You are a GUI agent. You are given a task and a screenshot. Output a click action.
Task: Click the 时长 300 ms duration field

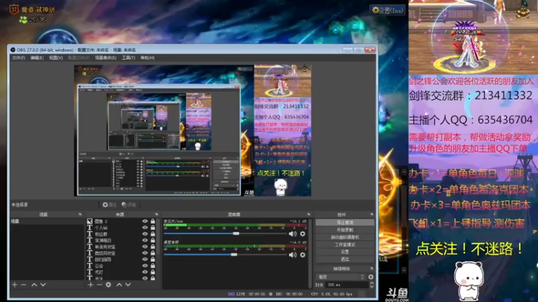(x=346, y=285)
